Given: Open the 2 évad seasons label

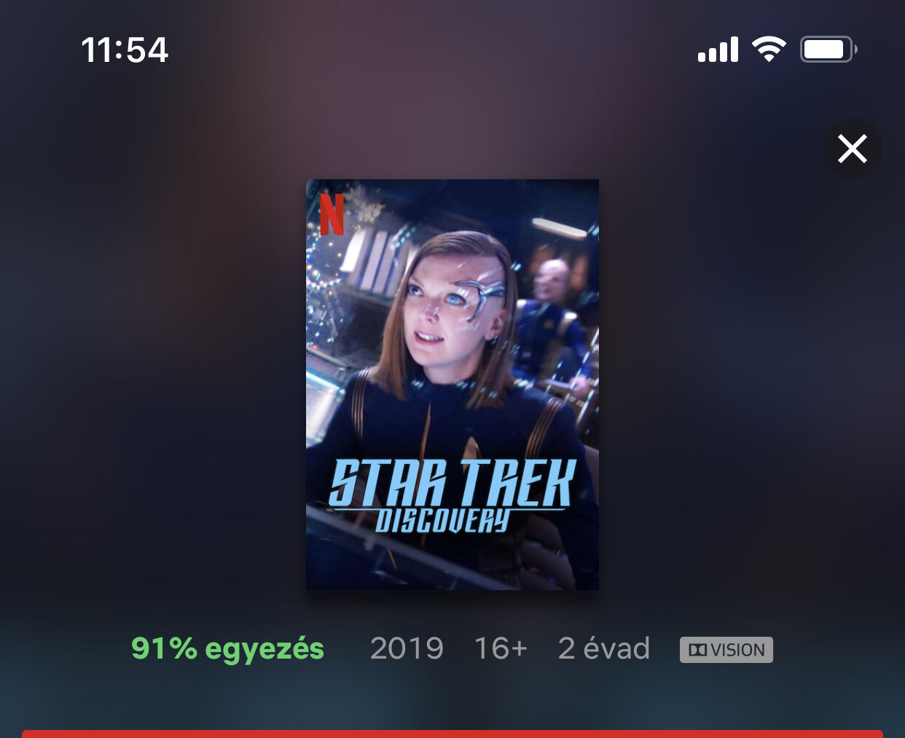Looking at the screenshot, I should (x=603, y=648).
